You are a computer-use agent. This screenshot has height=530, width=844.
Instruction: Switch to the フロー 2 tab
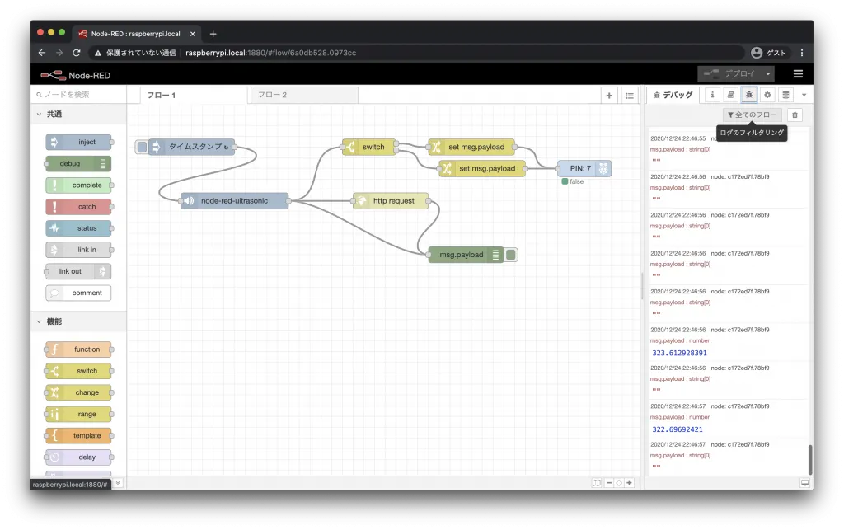pyautogui.click(x=302, y=96)
